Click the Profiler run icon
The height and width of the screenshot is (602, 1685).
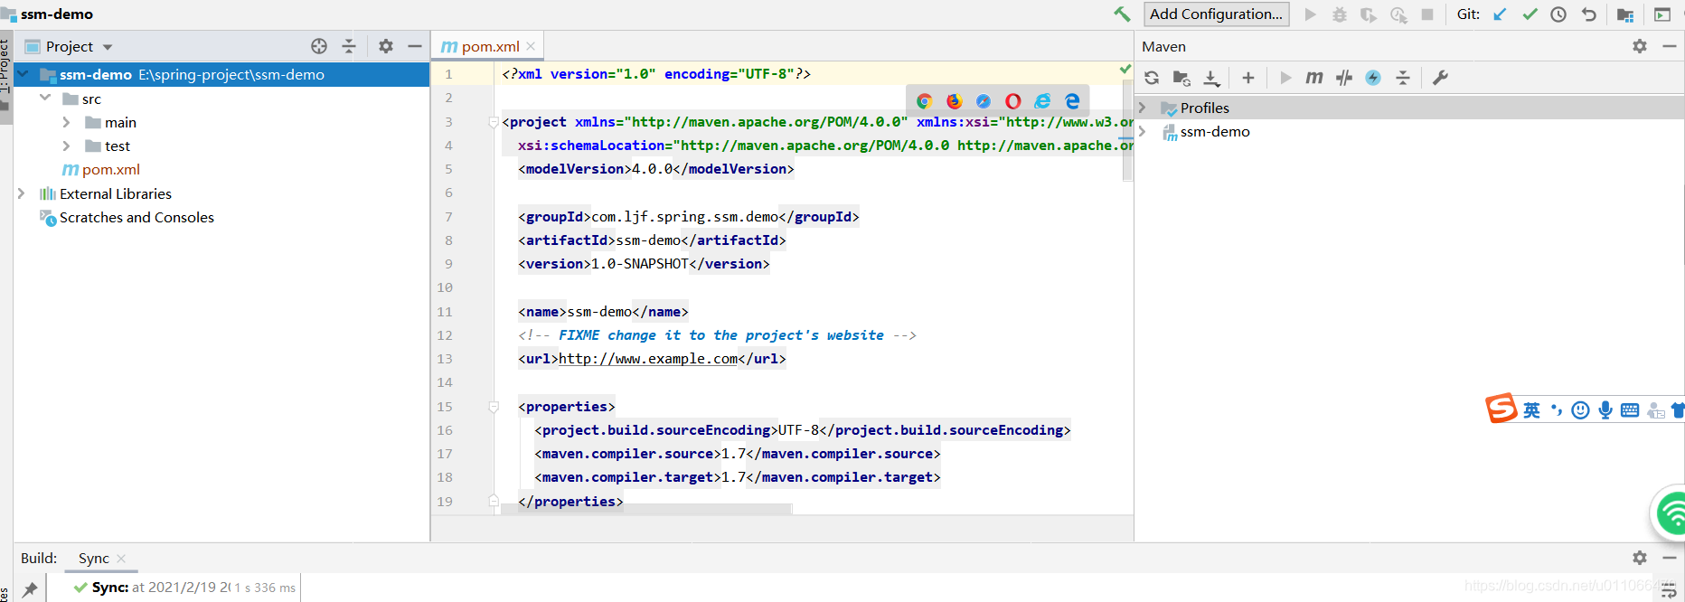coord(1398,14)
